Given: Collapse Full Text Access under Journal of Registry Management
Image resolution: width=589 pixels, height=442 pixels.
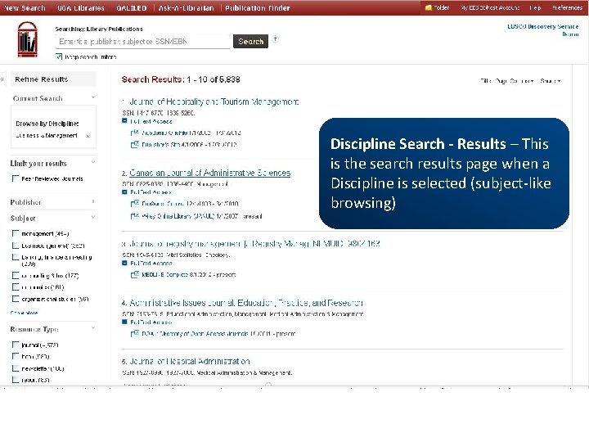Looking at the screenshot, I should coord(124,263).
